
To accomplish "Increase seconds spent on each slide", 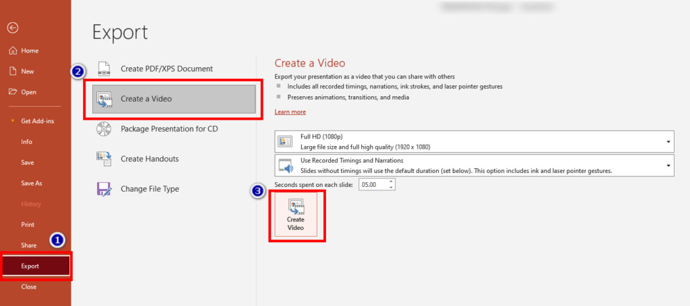I will pyautogui.click(x=391, y=181).
